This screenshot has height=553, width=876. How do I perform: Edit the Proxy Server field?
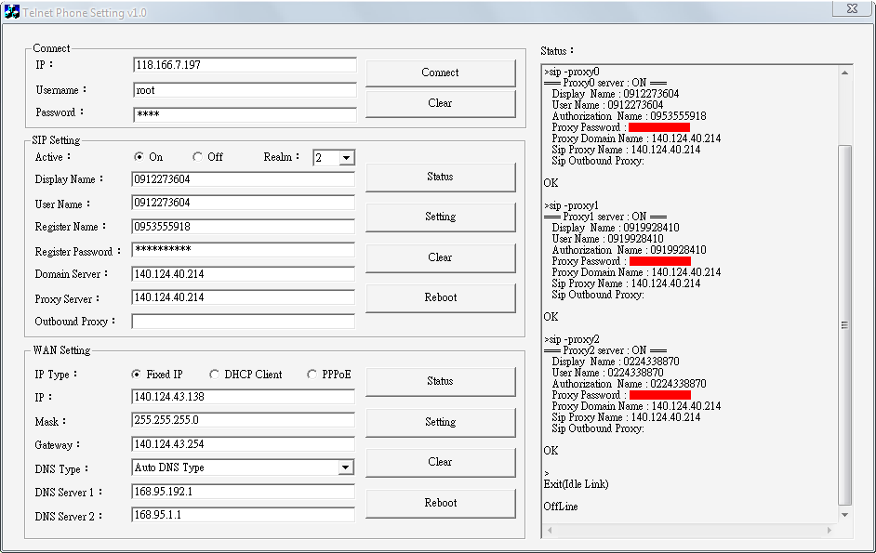point(243,297)
